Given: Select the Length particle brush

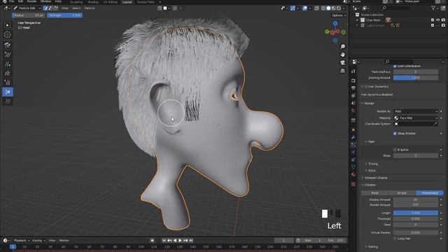Looking at the screenshot, I should click(8, 73).
